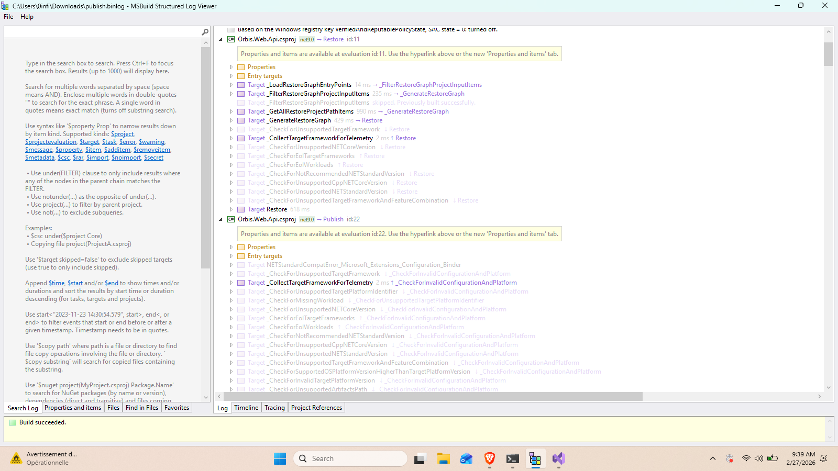838x471 pixels.
Task: Open the Windows Start menu
Action: tap(280, 458)
